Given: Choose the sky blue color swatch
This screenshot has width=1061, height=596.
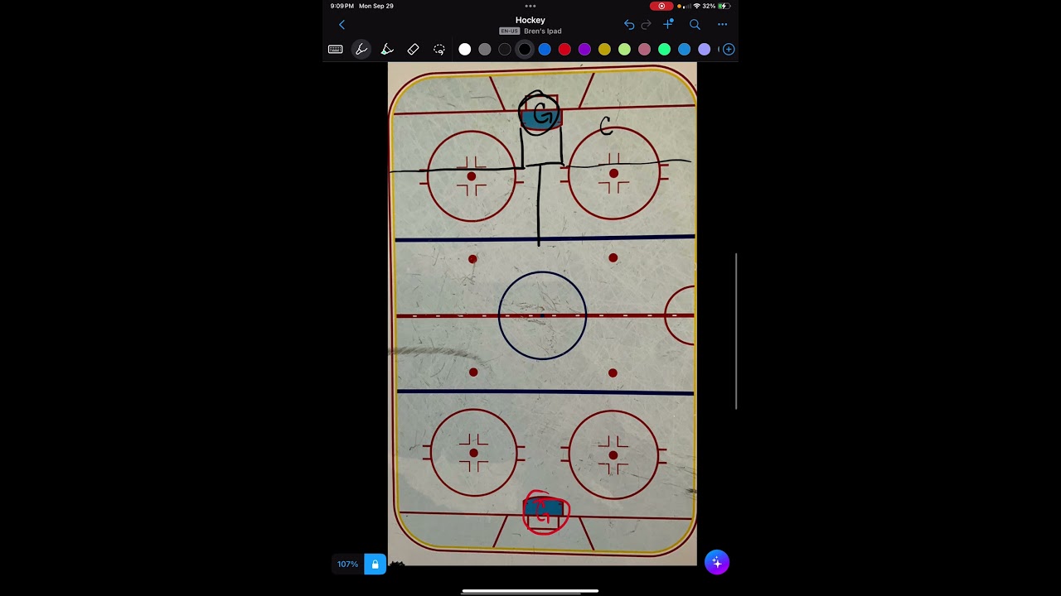Looking at the screenshot, I should click(x=684, y=50).
